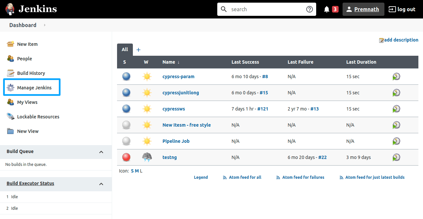Open the New Item creation page
The image size is (423, 219).
28,44
